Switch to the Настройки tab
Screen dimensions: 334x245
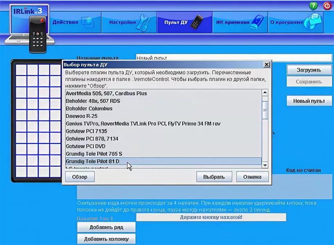(129, 22)
